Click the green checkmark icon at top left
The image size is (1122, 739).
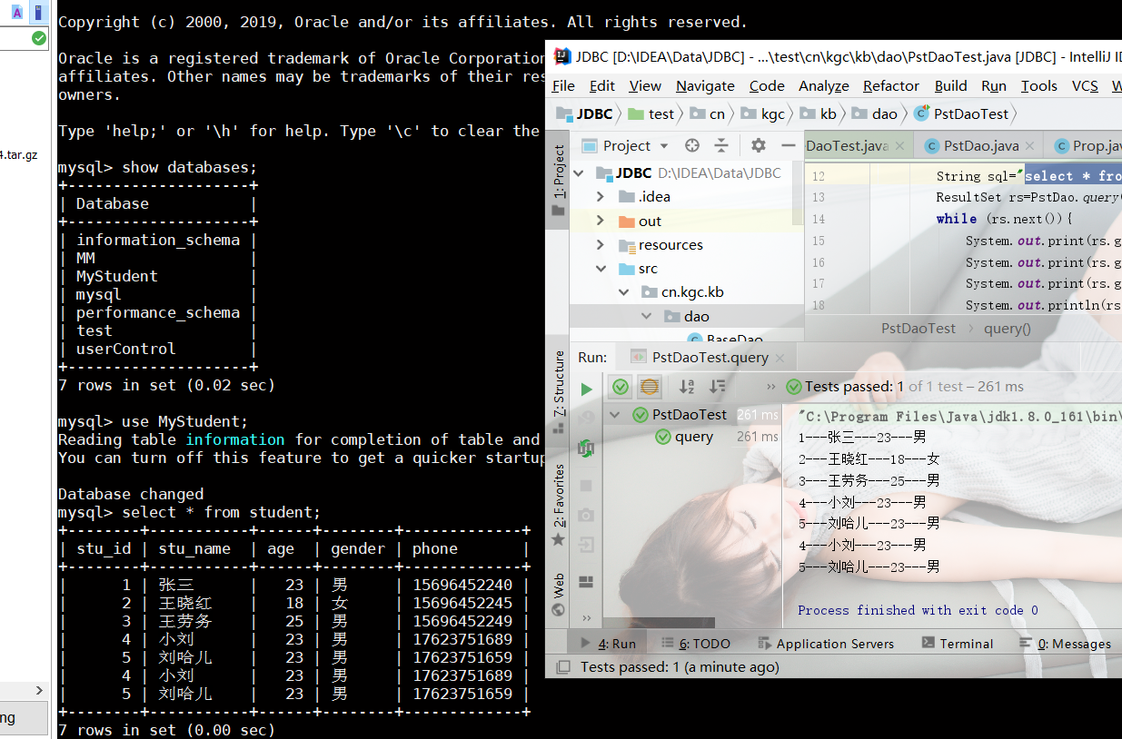click(38, 38)
